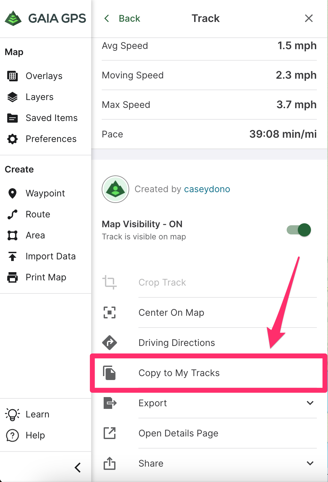Click the Preferences gear icon
328x482 pixels.
(12, 139)
